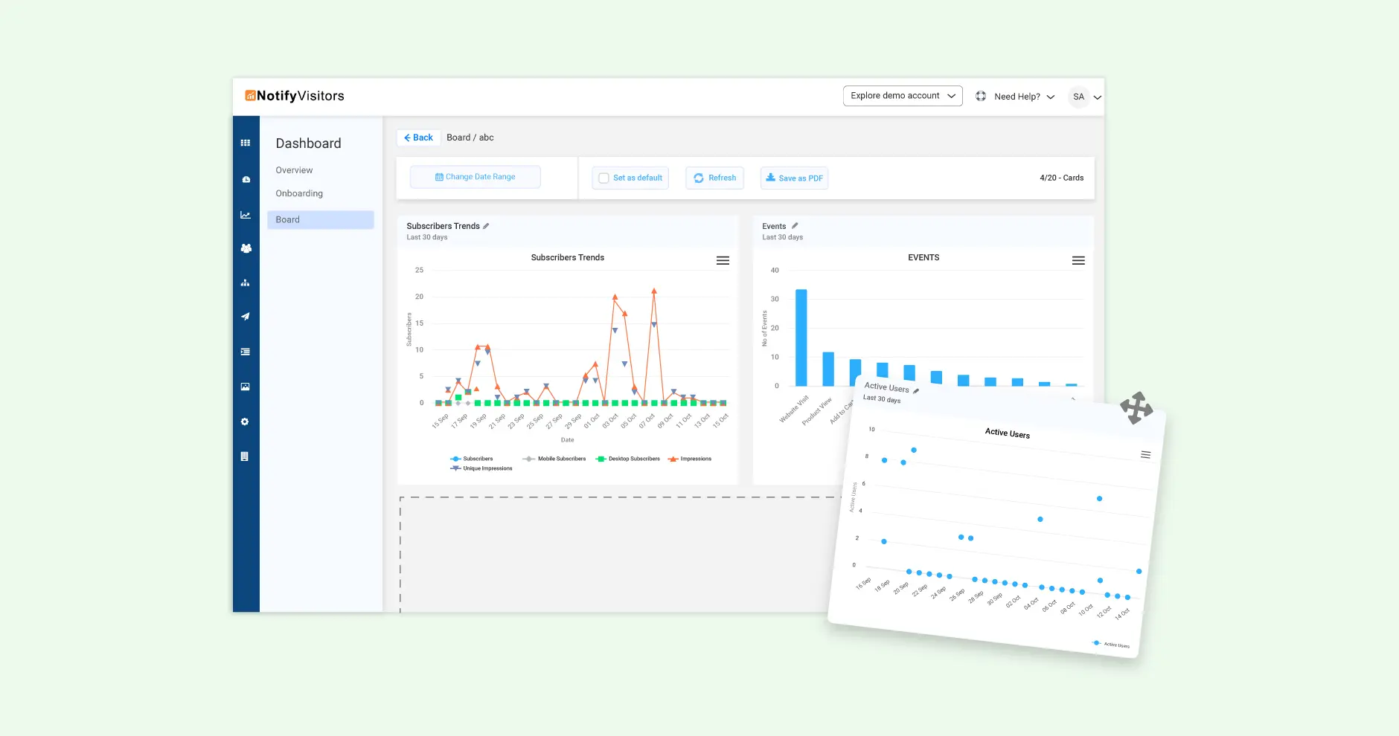The width and height of the screenshot is (1399, 736).
Task: Expand the Explore demo account dropdown
Action: point(902,96)
